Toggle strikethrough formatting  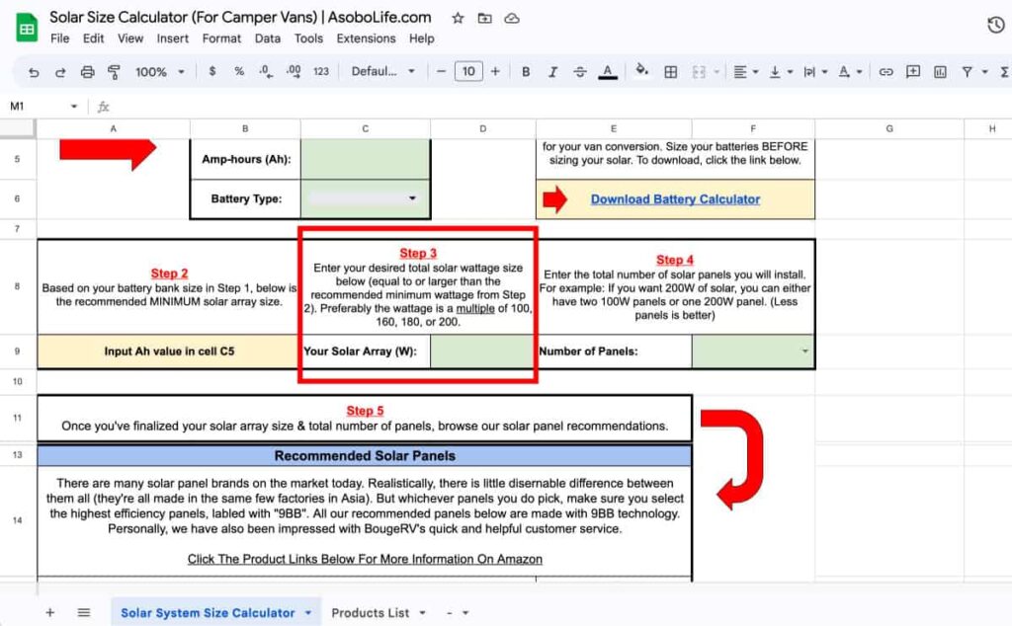579,71
